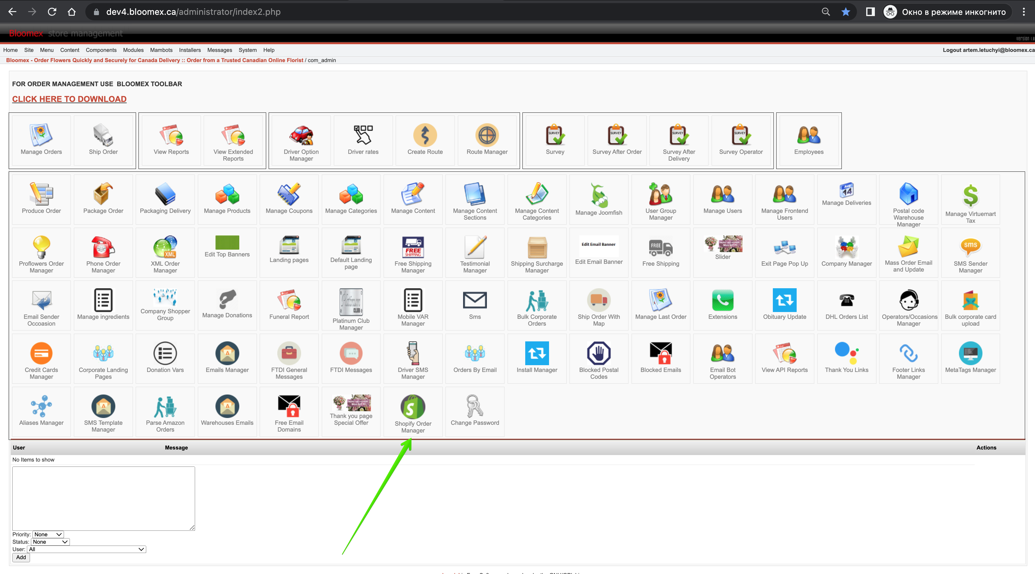The image size is (1035, 574).
Task: Open the Priority dropdown
Action: tap(48, 535)
